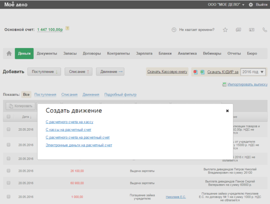Click the question mark hint near balance
Image resolution: width=270 pixels, height=204 pixels.
coord(67,28)
